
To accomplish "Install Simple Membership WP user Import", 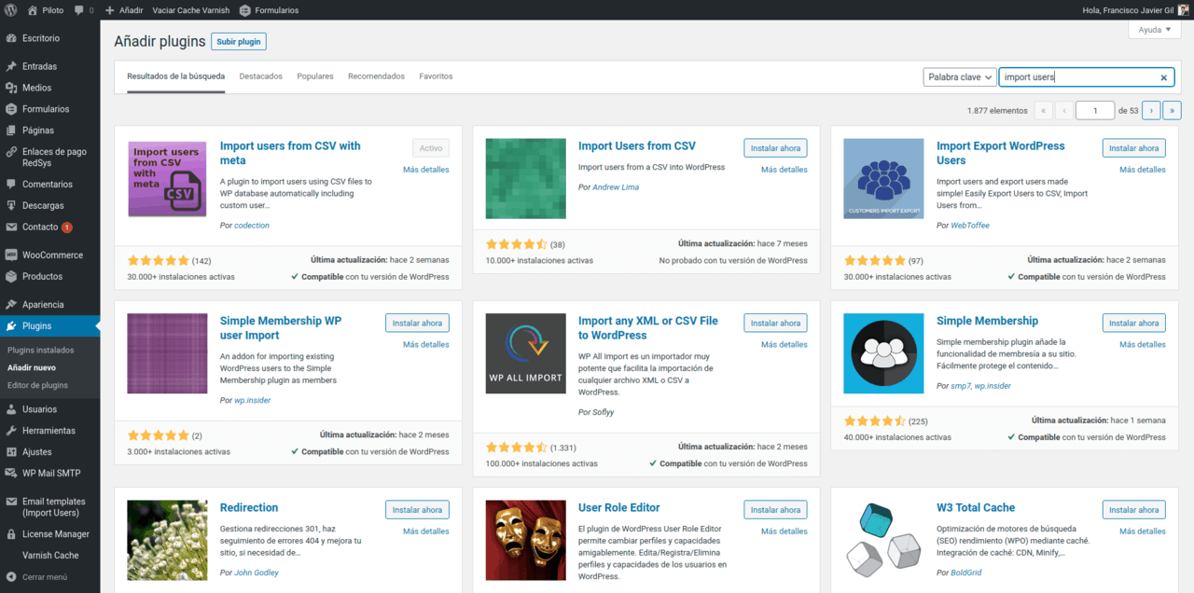I will [x=417, y=323].
